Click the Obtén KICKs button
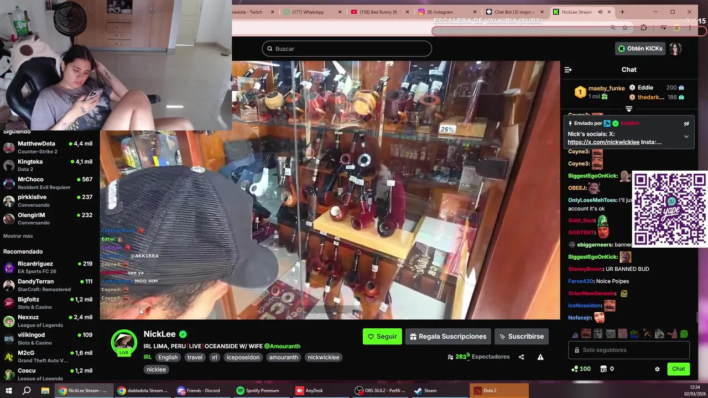 coord(640,49)
